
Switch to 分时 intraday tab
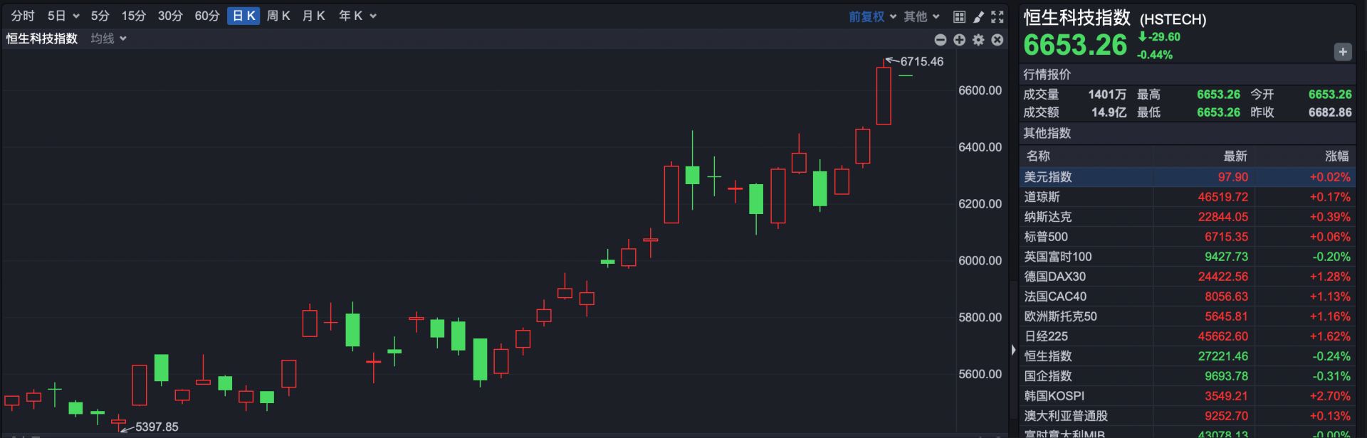click(x=23, y=16)
